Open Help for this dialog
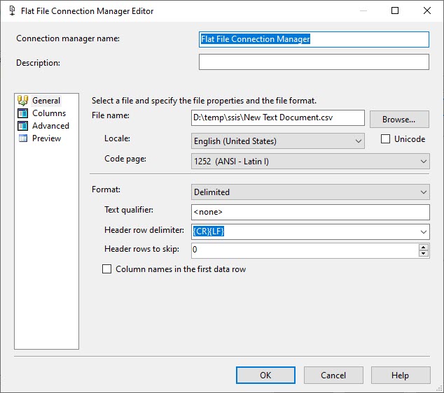 point(400,376)
